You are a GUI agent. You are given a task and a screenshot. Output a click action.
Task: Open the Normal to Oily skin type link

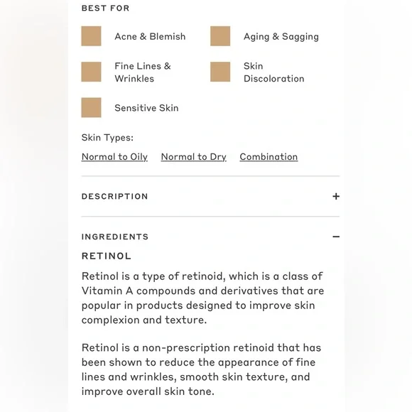click(x=114, y=157)
